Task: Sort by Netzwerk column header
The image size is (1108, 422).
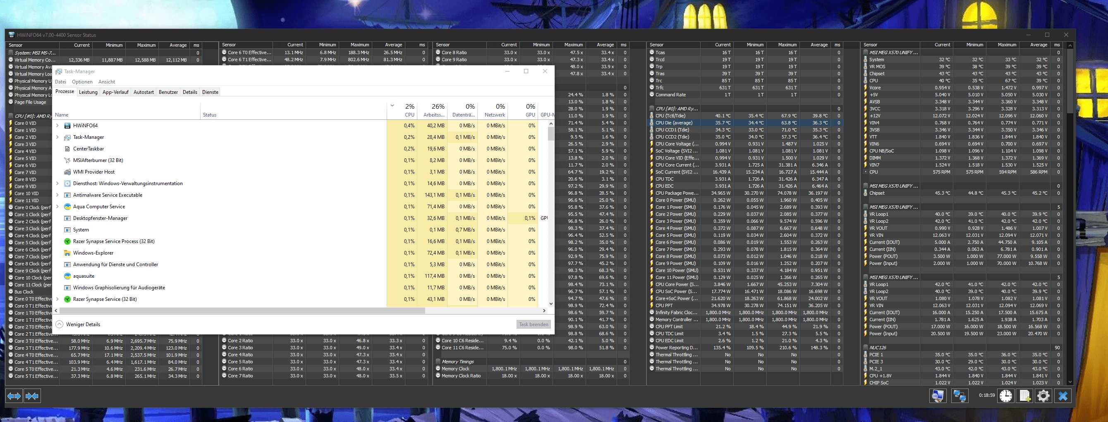Action: 492,110
